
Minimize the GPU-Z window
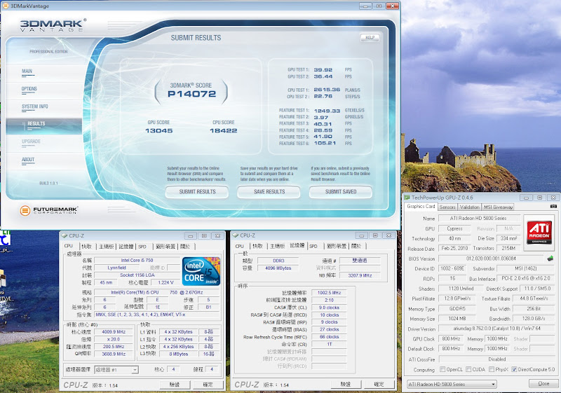[526, 198]
